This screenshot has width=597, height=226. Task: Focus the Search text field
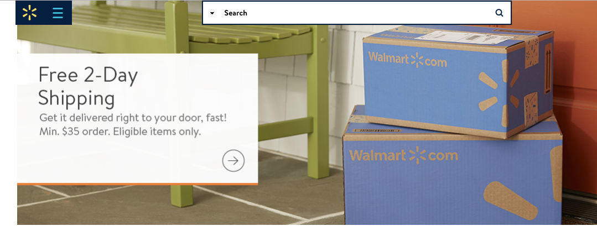354,13
